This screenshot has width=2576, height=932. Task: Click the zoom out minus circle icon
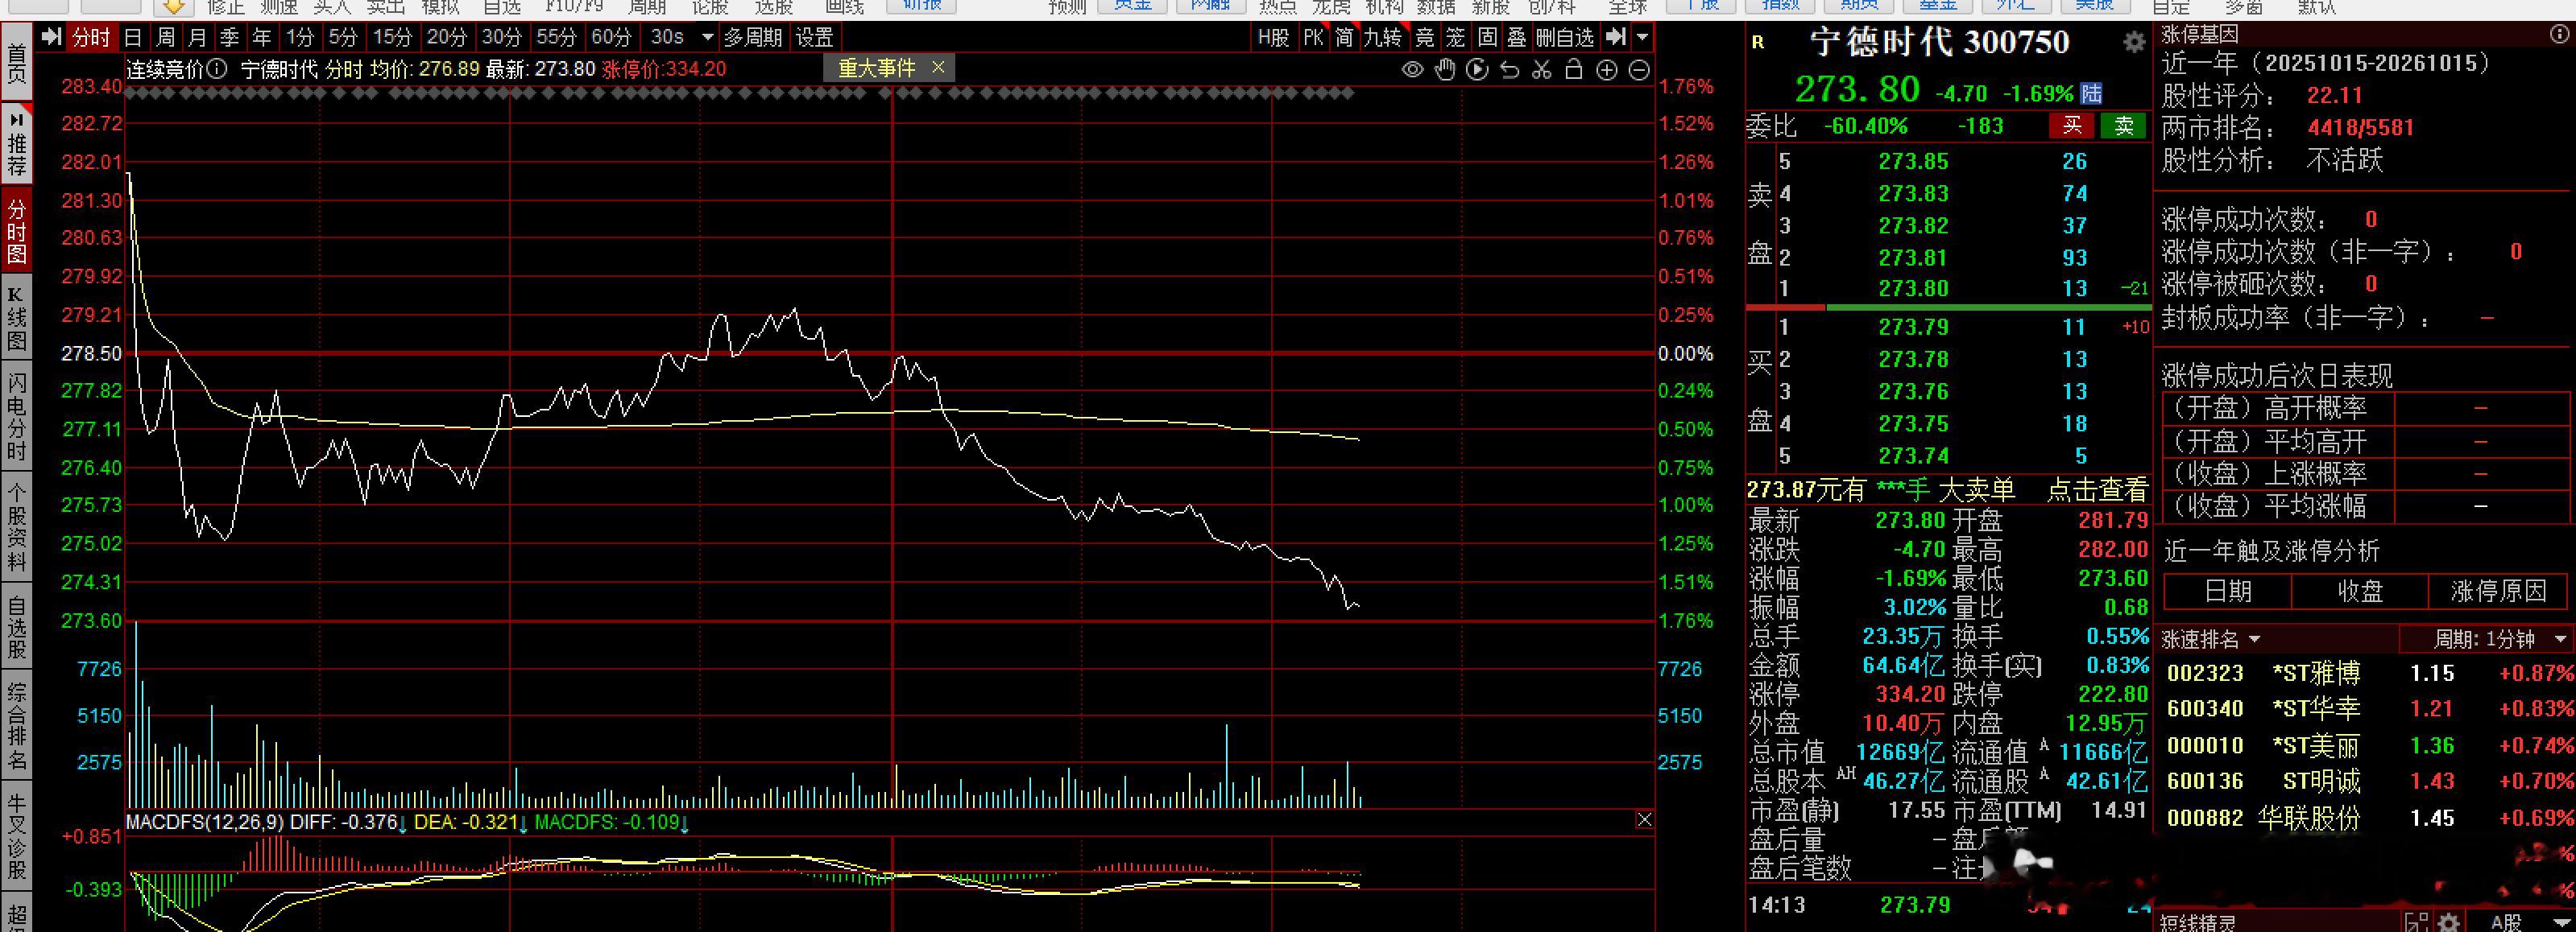pyautogui.click(x=1639, y=70)
